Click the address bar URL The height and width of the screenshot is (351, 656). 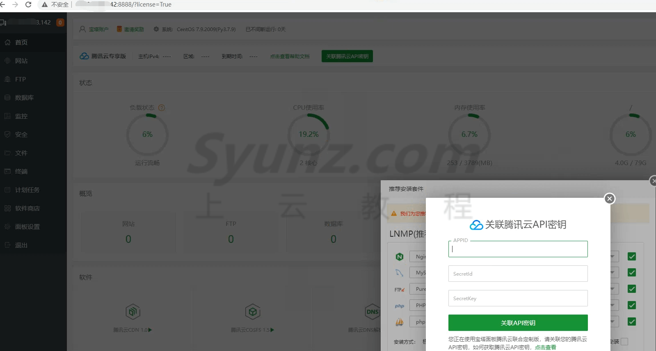pos(123,5)
